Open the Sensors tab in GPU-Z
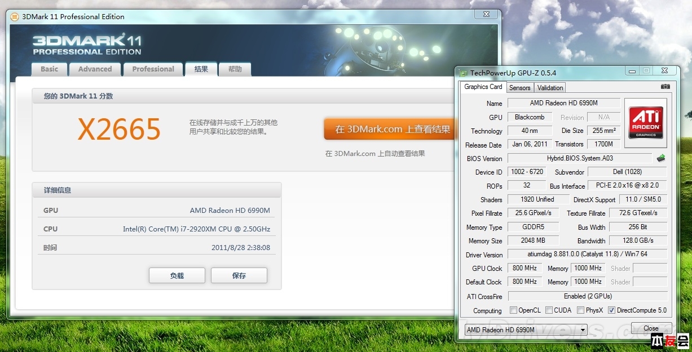Screen dimensions: 692x352 click(519, 87)
